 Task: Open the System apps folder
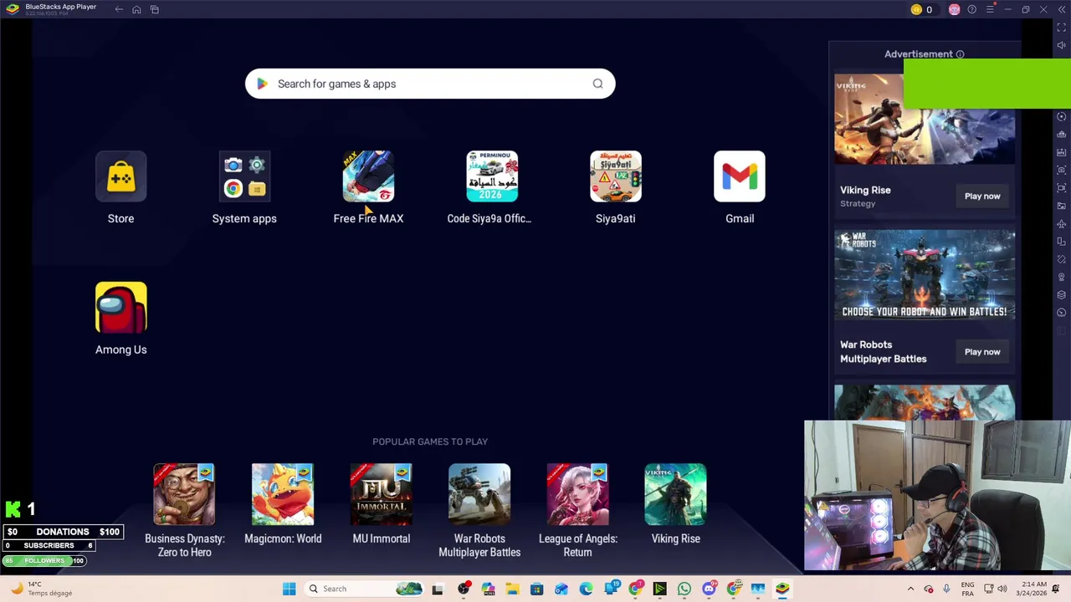[x=244, y=177]
